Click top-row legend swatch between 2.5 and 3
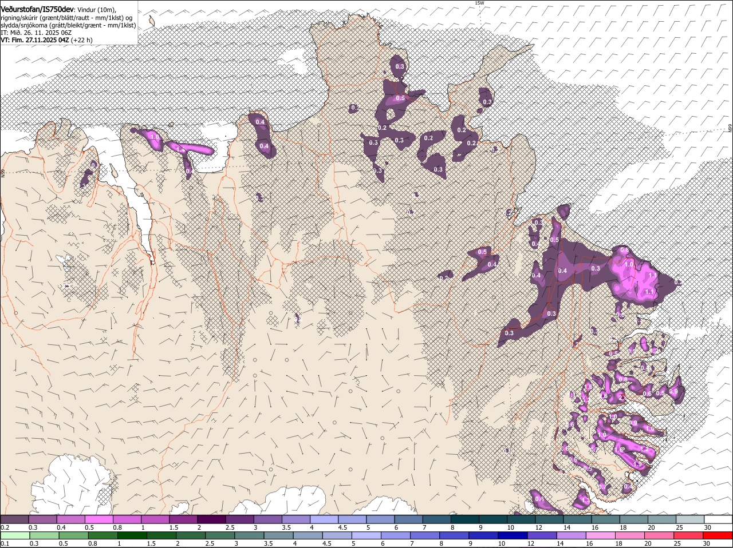Screen dimensions: 733x548 coord(239,519)
